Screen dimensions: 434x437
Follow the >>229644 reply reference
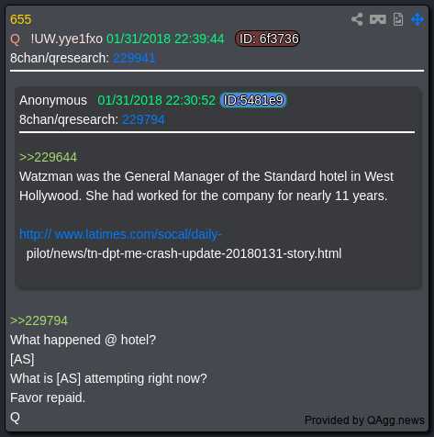48,157
